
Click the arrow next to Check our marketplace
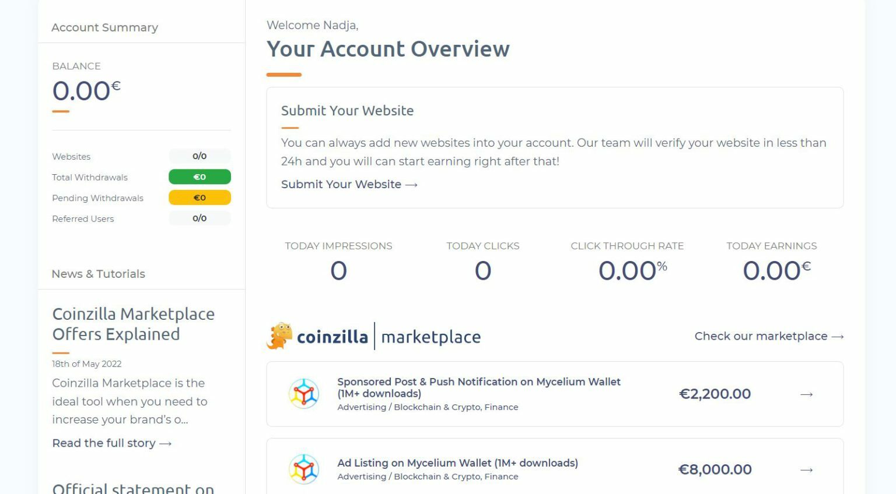pyautogui.click(x=838, y=337)
